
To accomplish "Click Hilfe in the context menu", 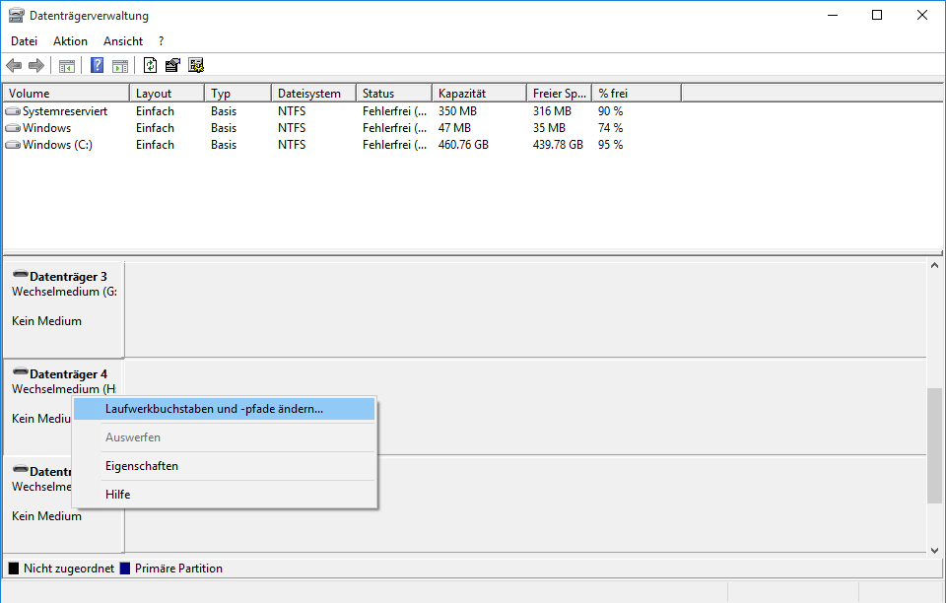I will [x=118, y=495].
